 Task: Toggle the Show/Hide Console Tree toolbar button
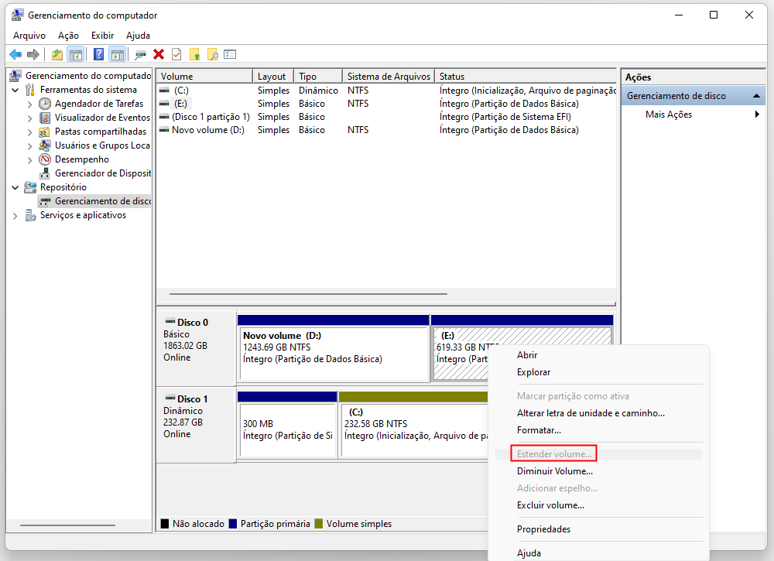tap(76, 54)
